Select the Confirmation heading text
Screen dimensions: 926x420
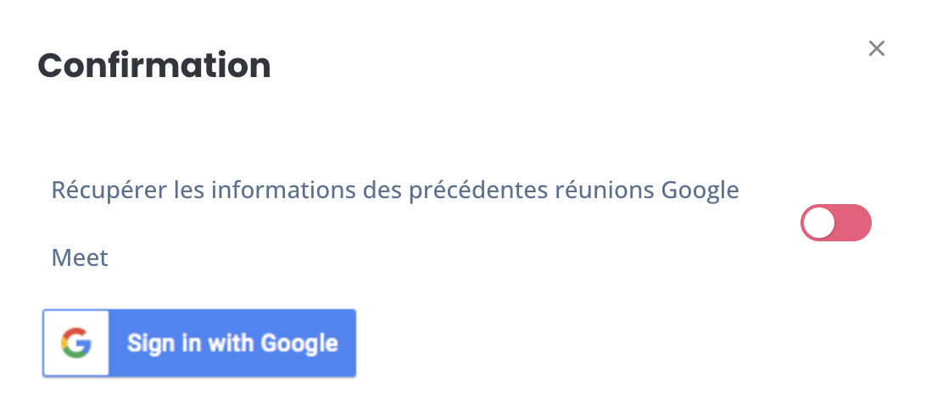(154, 65)
